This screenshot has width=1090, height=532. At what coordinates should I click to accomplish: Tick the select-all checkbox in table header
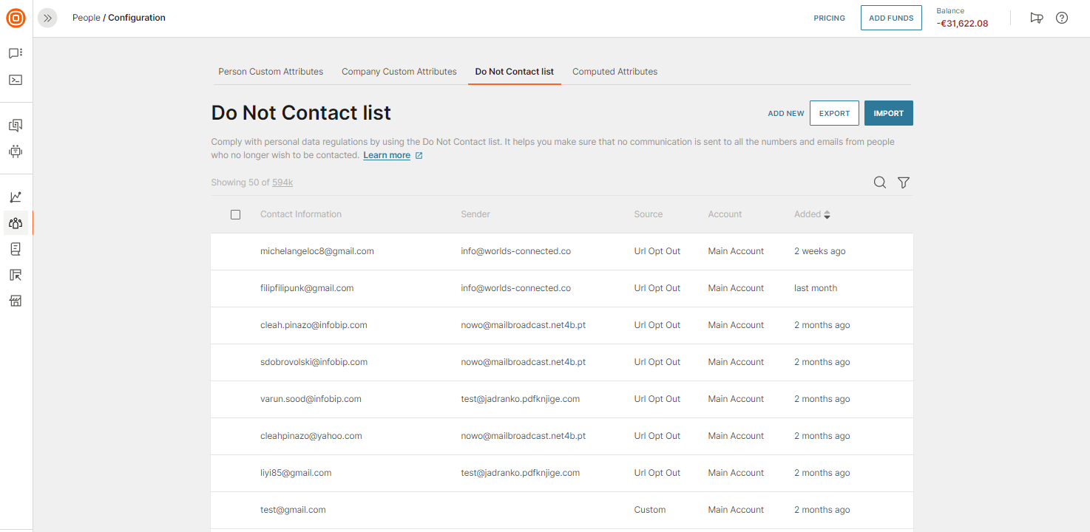click(x=235, y=214)
